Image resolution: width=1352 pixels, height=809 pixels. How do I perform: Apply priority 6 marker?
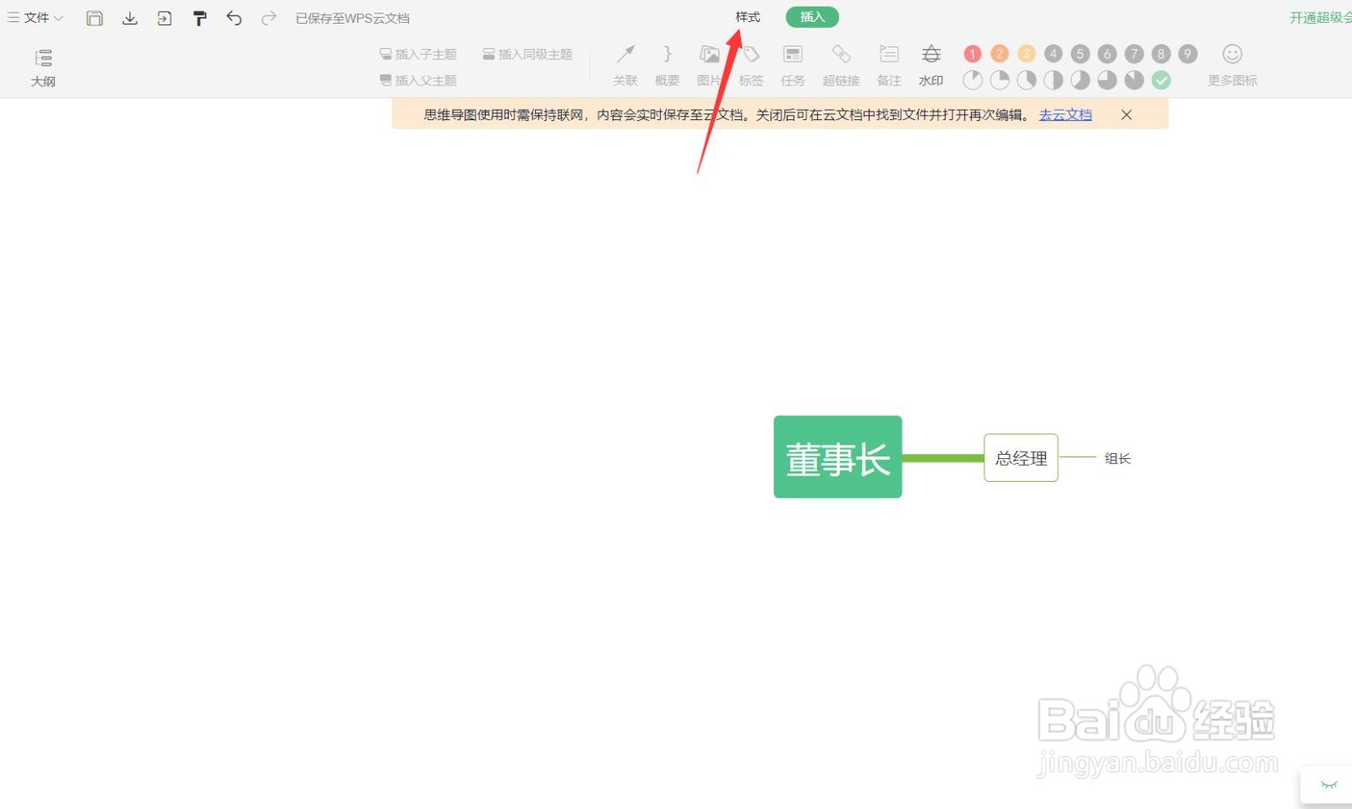1107,54
